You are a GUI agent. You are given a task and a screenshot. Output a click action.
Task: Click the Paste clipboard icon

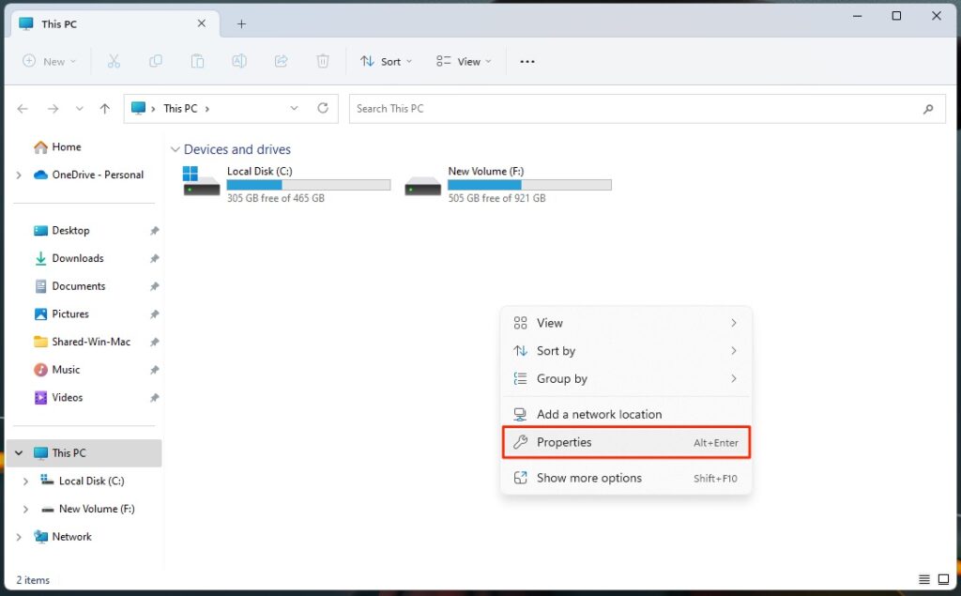[x=197, y=61]
